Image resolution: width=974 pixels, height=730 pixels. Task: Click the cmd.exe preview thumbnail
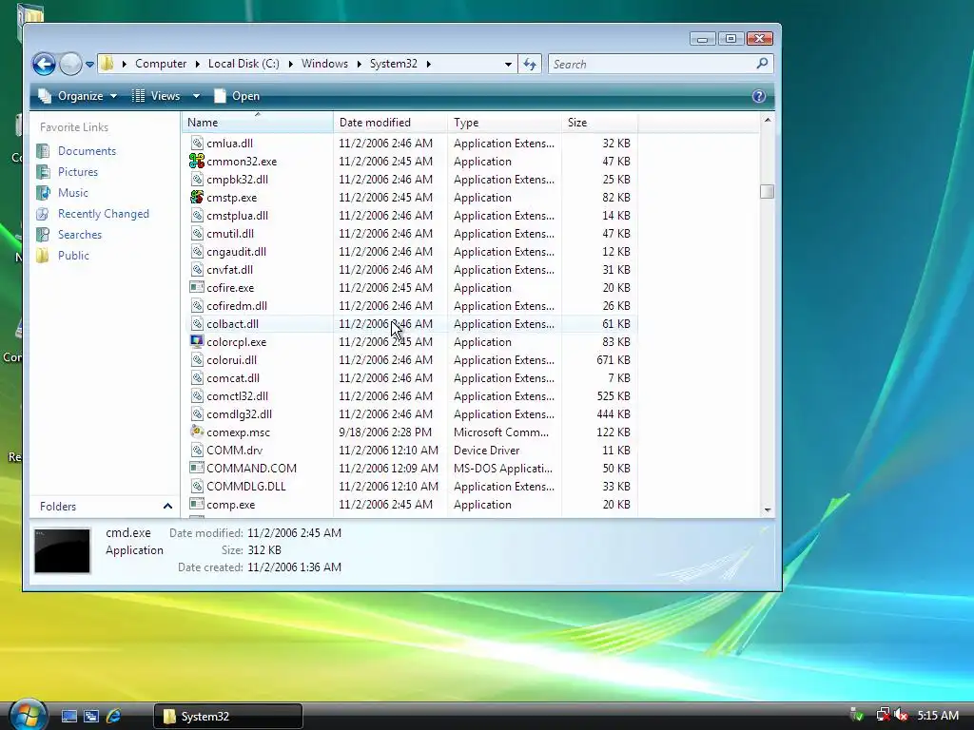coord(62,550)
